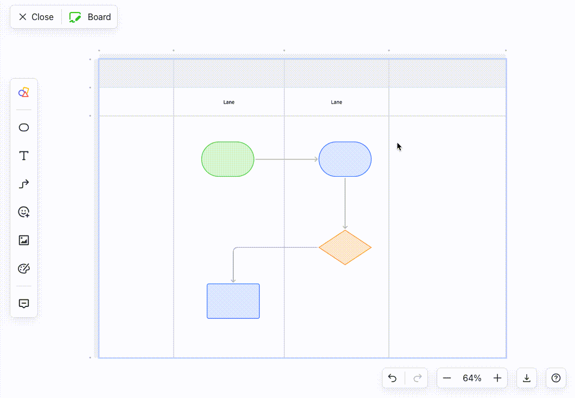Select the shape templates tool
575x398 pixels.
(23, 92)
